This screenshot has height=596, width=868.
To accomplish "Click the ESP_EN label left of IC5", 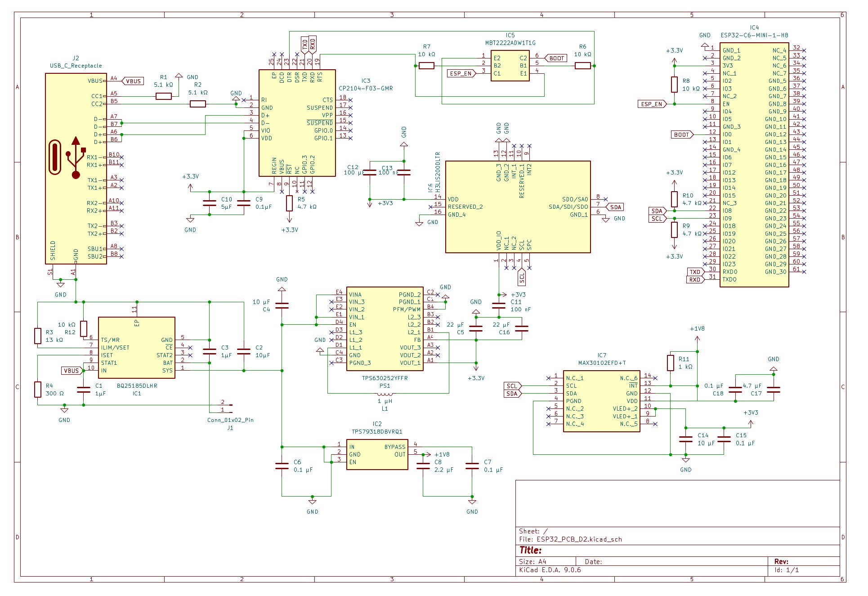I will (461, 73).
